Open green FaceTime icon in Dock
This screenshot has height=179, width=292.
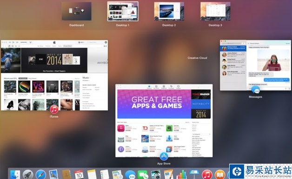tap(143, 175)
